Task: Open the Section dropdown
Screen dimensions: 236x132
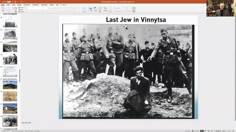Action: (x=22, y=11)
